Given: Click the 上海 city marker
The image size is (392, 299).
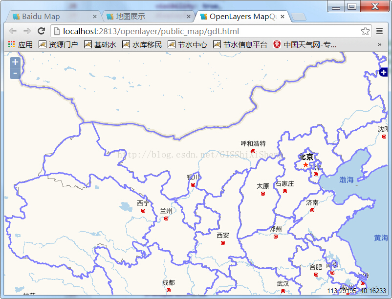Looking at the screenshot, I should click(x=363, y=283).
